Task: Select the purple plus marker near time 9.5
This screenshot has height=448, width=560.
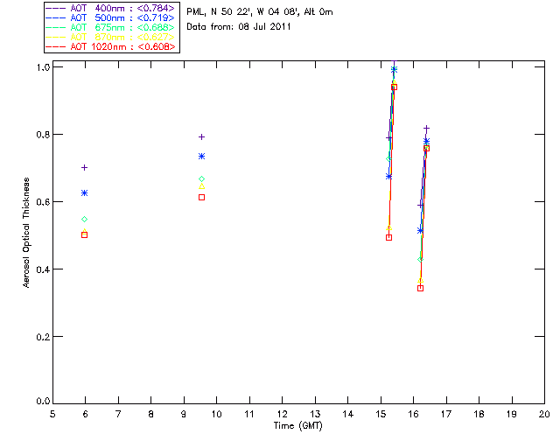Action: coord(201,136)
